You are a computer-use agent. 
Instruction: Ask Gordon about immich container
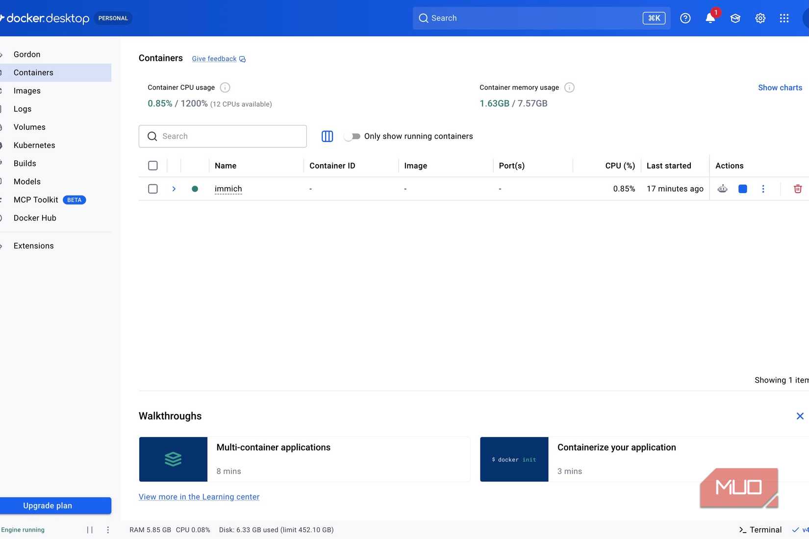coord(722,189)
